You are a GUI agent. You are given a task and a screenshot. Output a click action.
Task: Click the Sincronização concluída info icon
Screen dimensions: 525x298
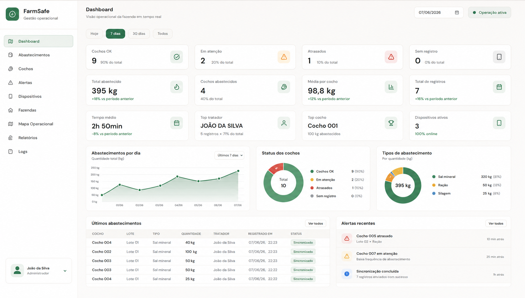tap(347, 274)
